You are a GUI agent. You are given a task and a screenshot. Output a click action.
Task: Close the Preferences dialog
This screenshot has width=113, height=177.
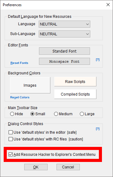pyautogui.click(x=108, y=5)
